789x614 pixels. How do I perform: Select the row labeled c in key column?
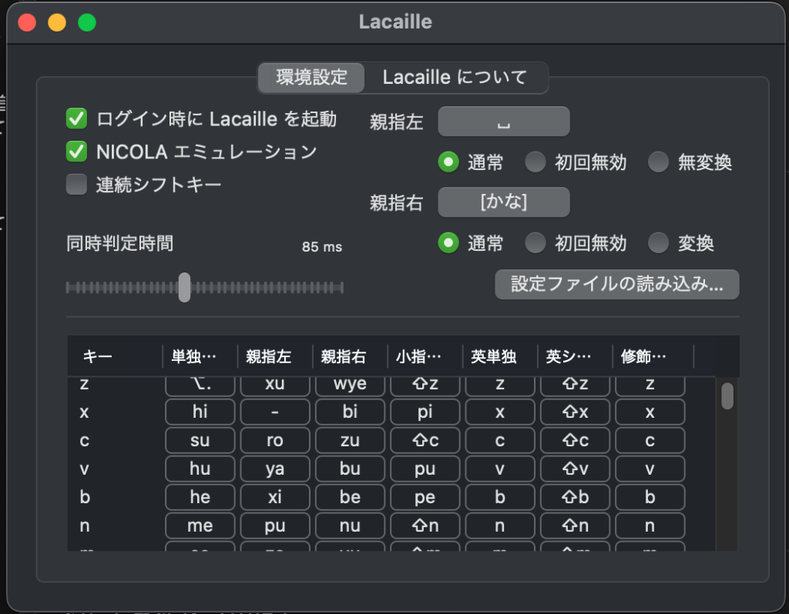[x=85, y=441]
